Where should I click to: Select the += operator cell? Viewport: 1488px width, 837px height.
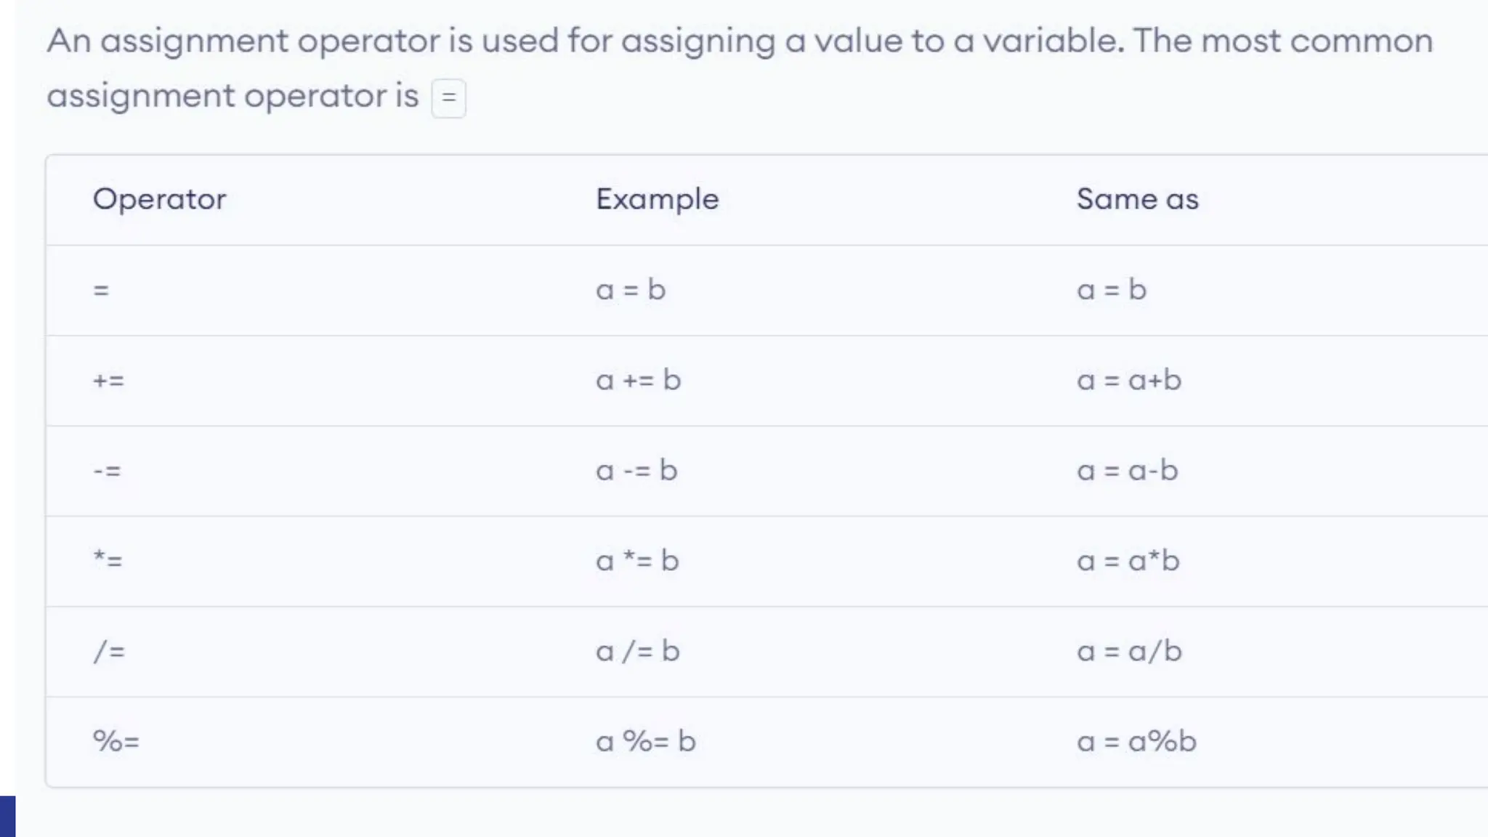point(109,381)
